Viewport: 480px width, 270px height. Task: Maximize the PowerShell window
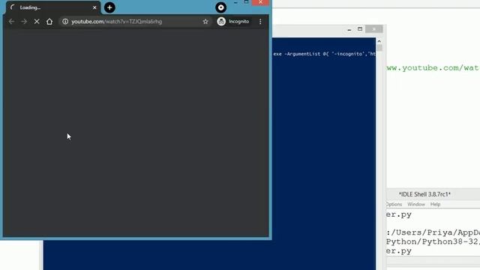[x=360, y=29]
